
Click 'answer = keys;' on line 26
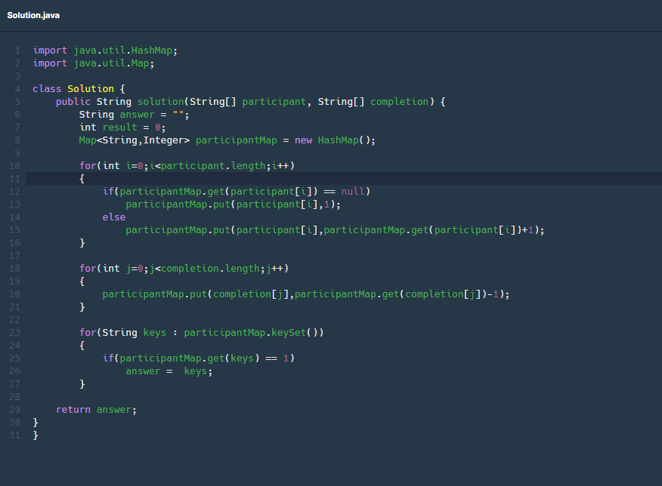tap(169, 371)
